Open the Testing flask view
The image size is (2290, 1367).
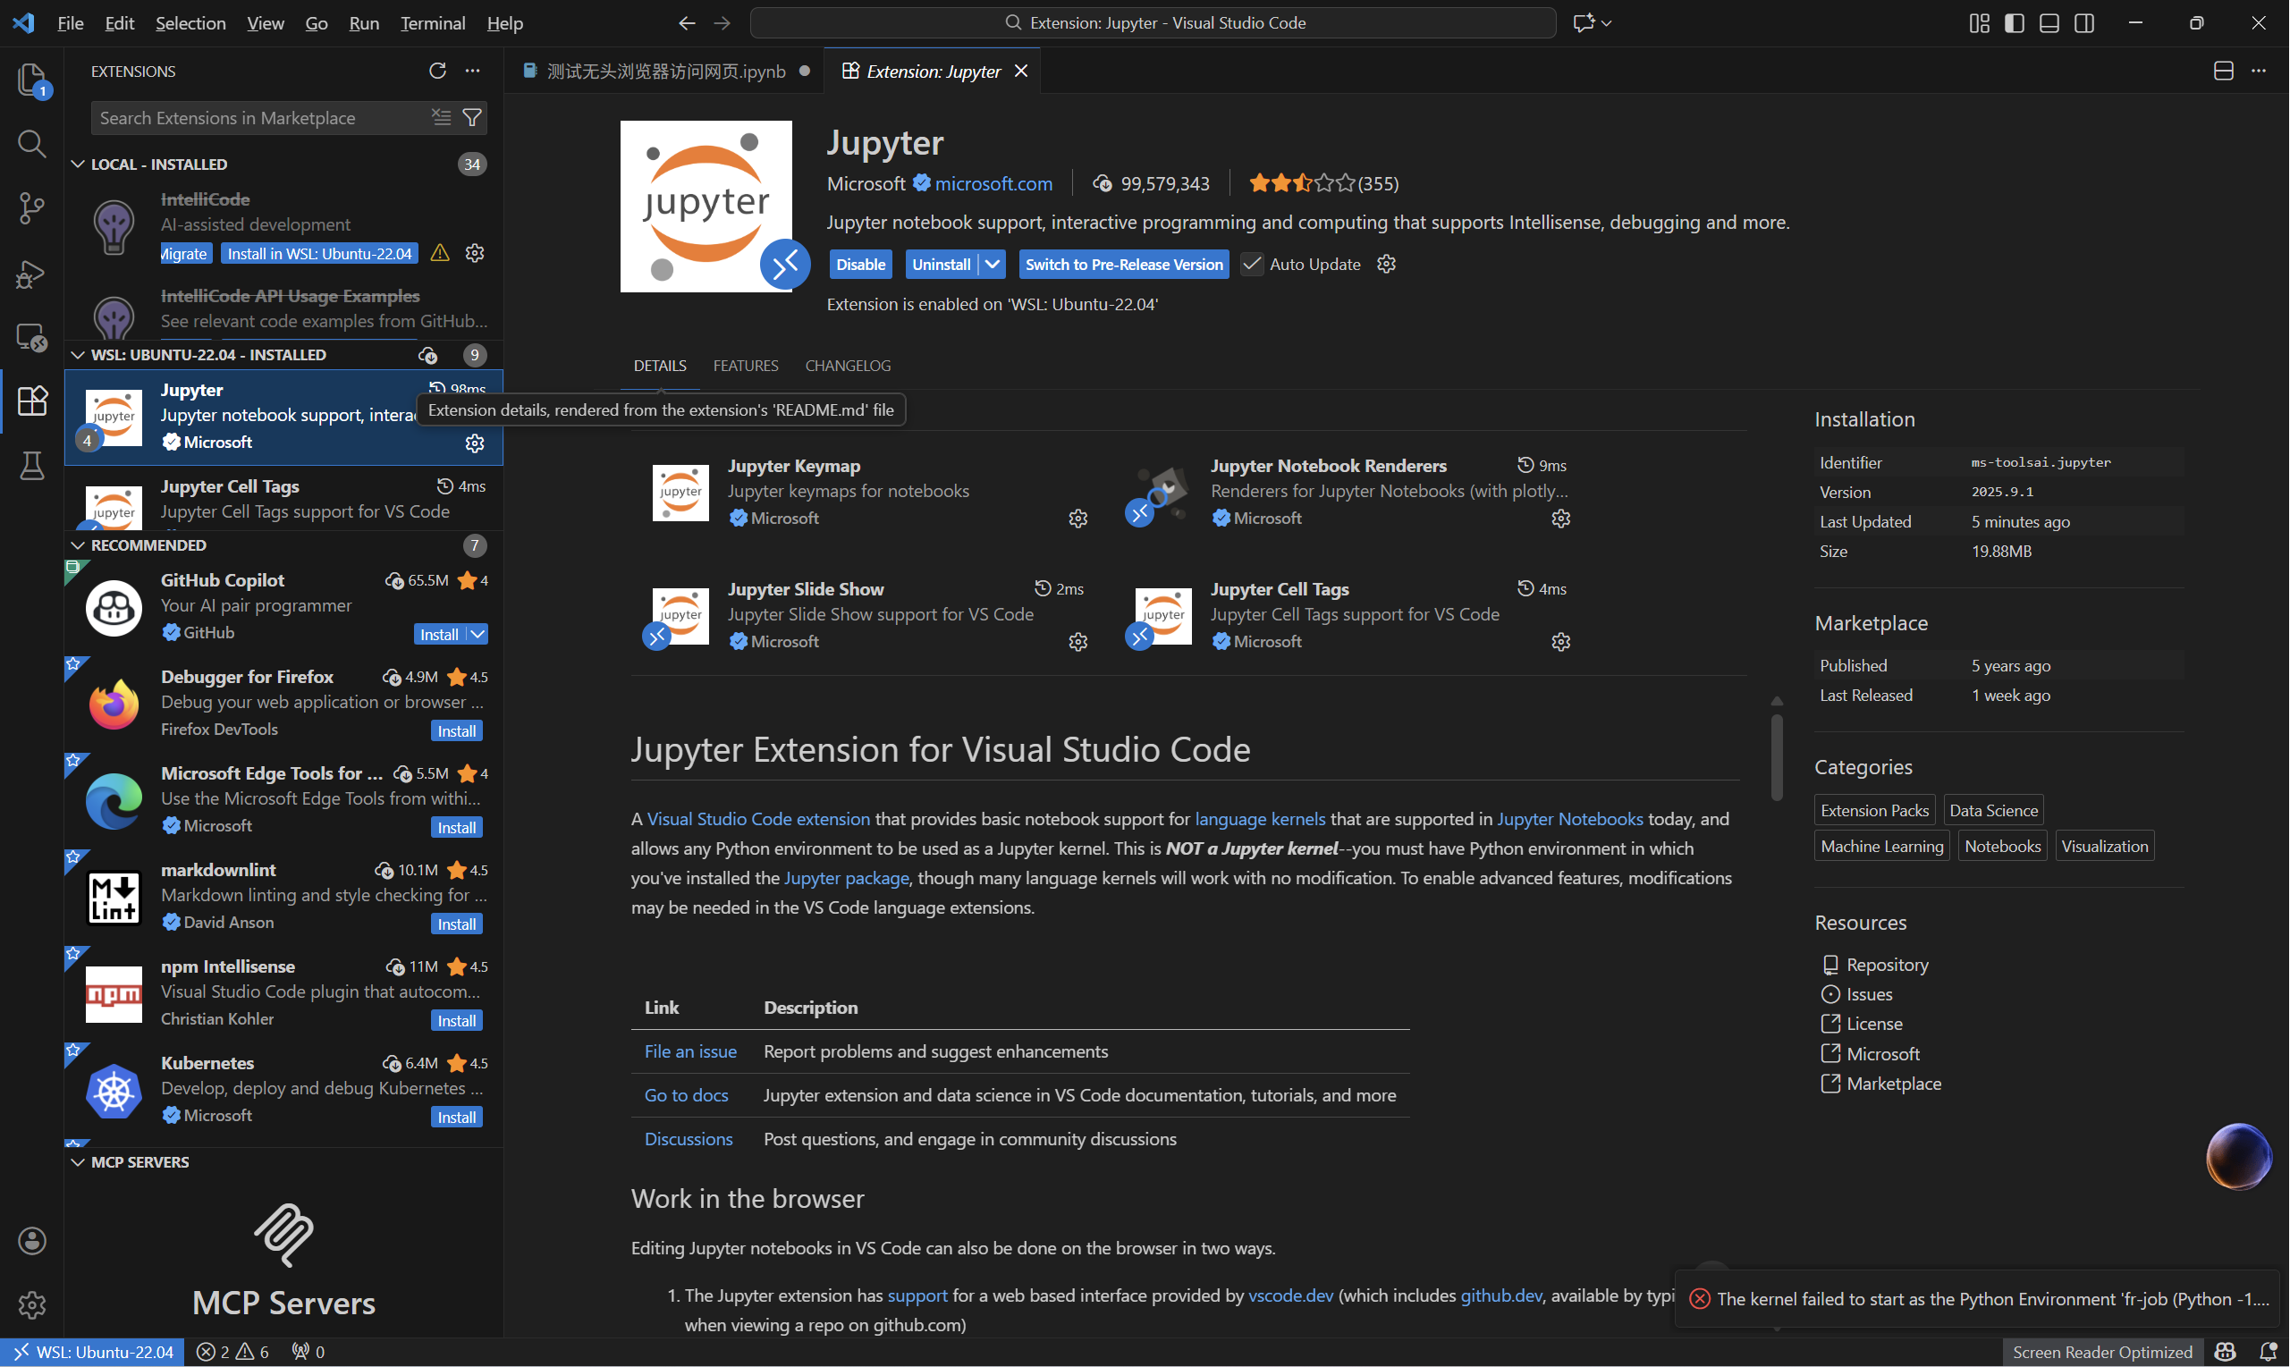tap(31, 466)
